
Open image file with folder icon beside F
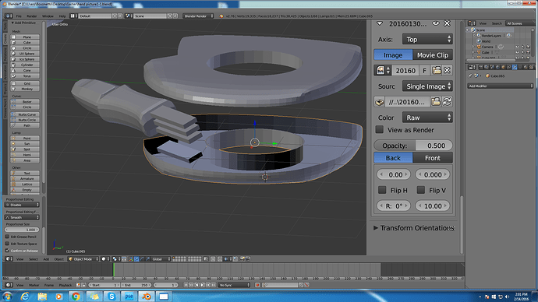click(x=436, y=71)
